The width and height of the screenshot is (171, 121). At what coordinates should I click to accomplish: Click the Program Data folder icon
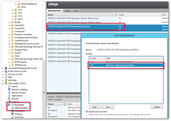pos(12,50)
